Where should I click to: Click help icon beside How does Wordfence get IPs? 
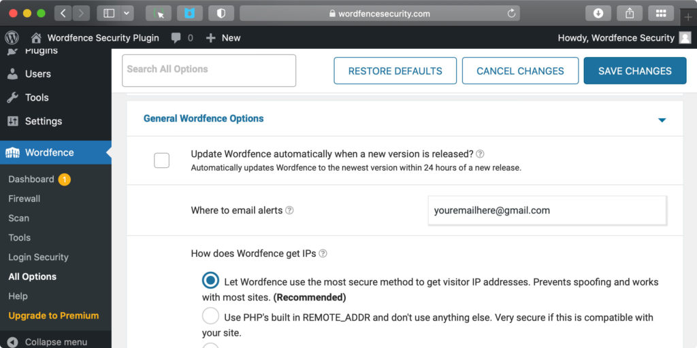click(x=323, y=254)
